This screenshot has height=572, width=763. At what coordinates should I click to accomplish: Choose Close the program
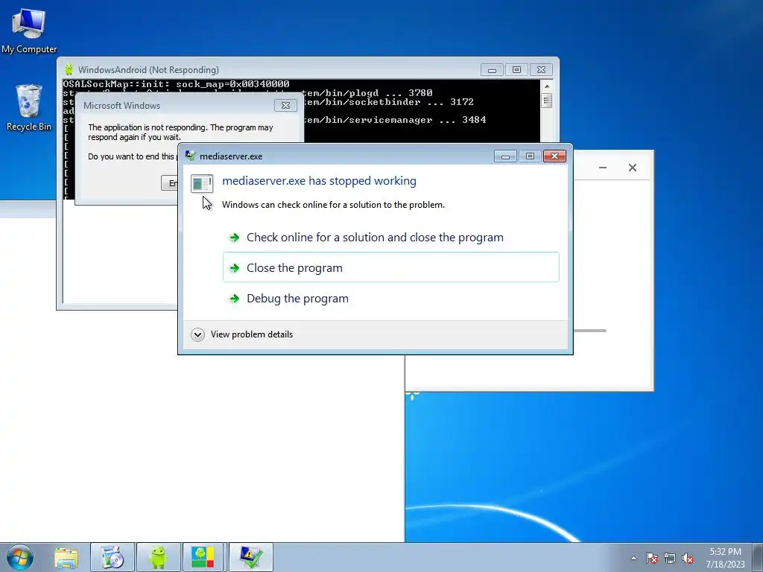point(390,267)
